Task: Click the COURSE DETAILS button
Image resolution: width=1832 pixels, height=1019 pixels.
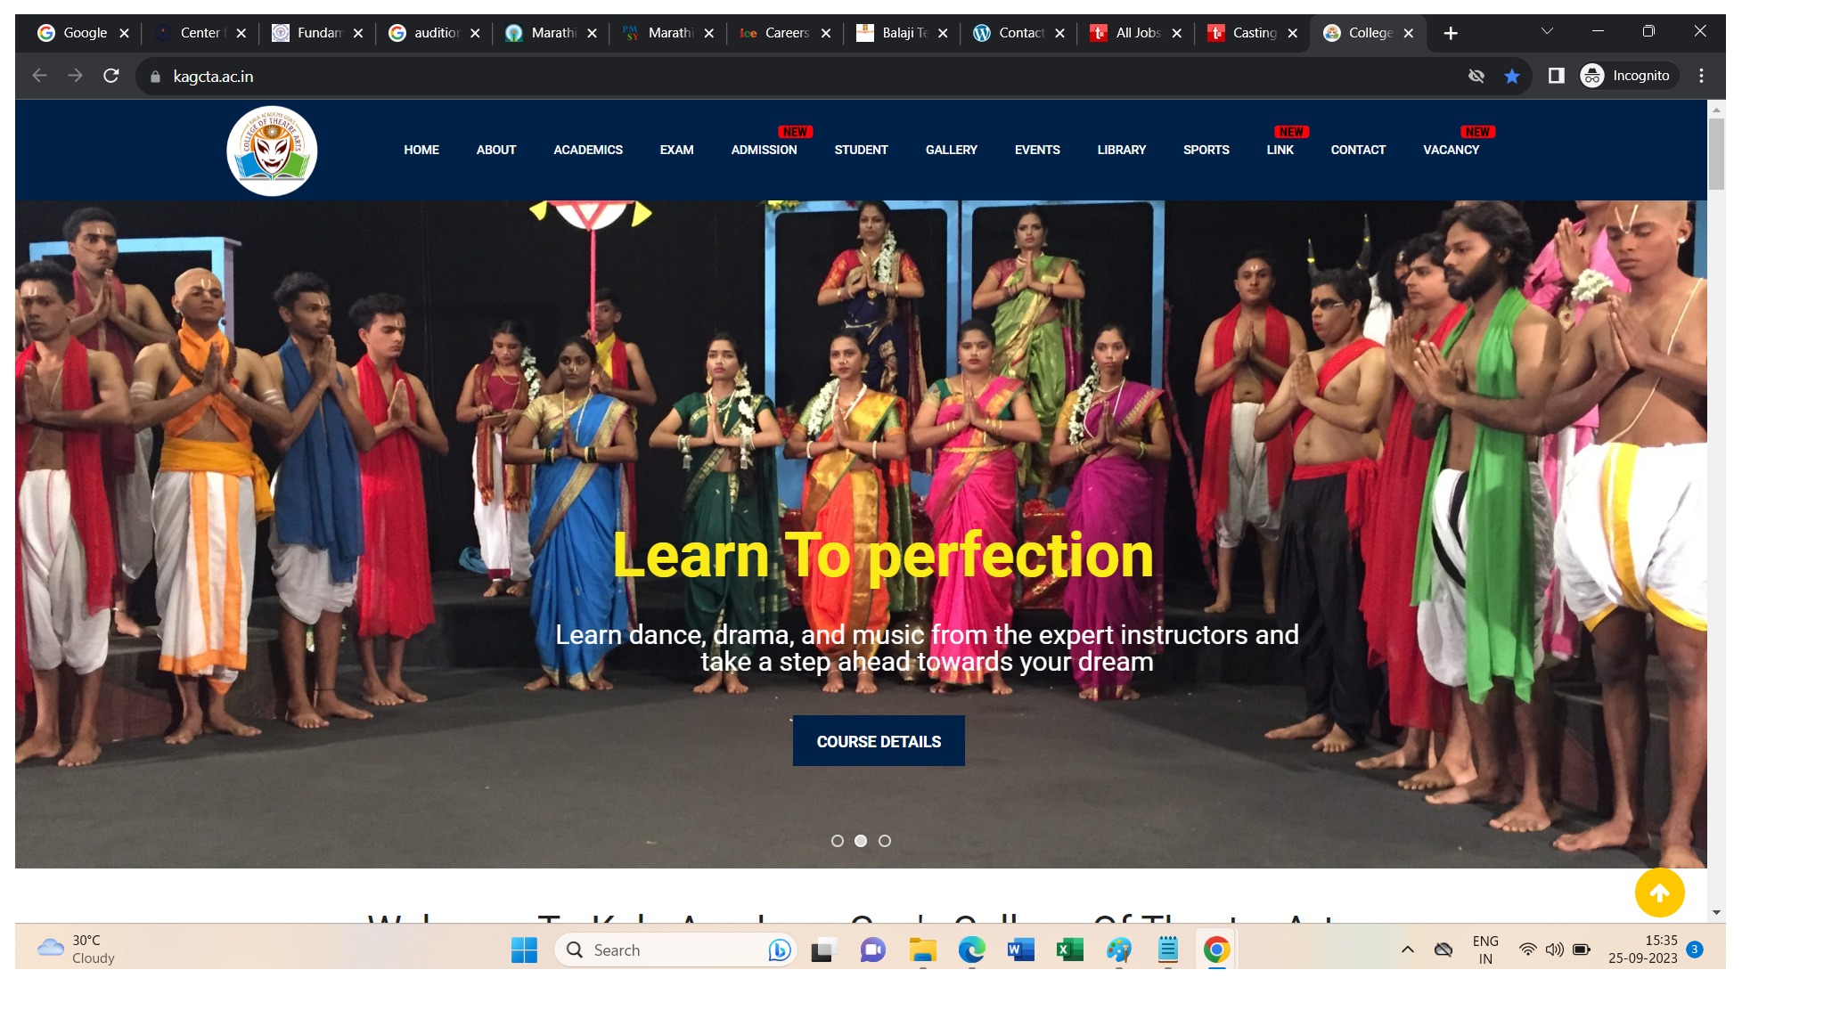Action: coord(879,741)
